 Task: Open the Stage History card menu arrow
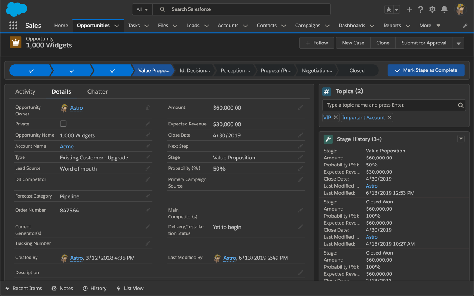pyautogui.click(x=461, y=139)
